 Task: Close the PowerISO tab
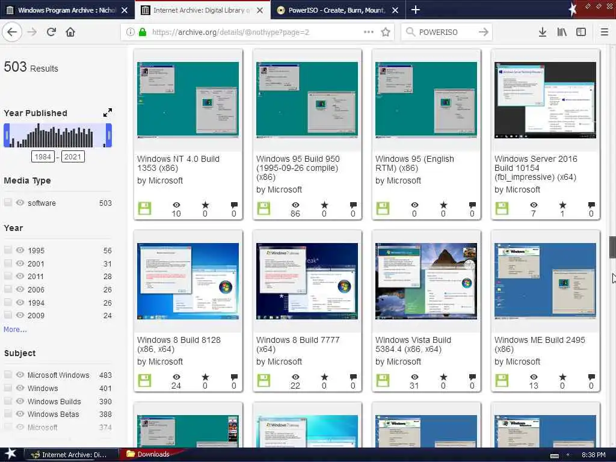395,10
